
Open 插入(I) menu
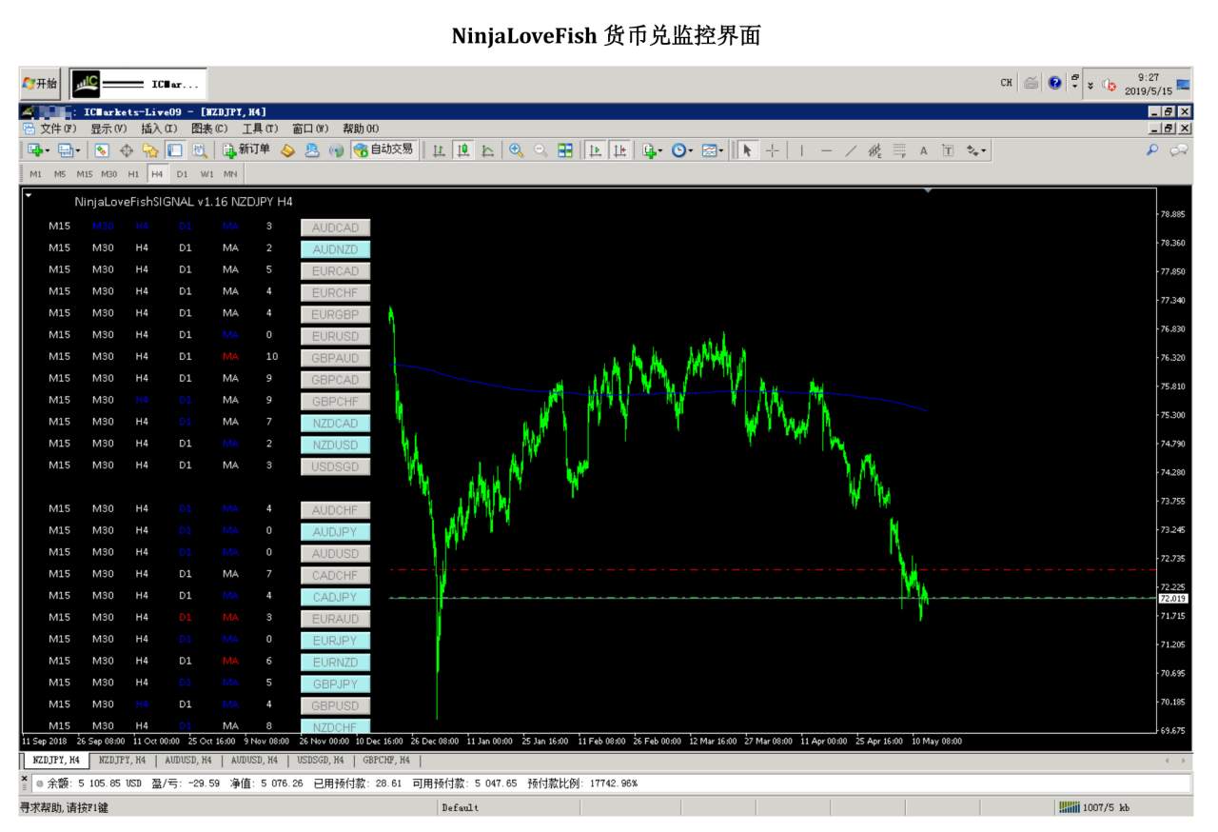pyautogui.click(x=159, y=129)
